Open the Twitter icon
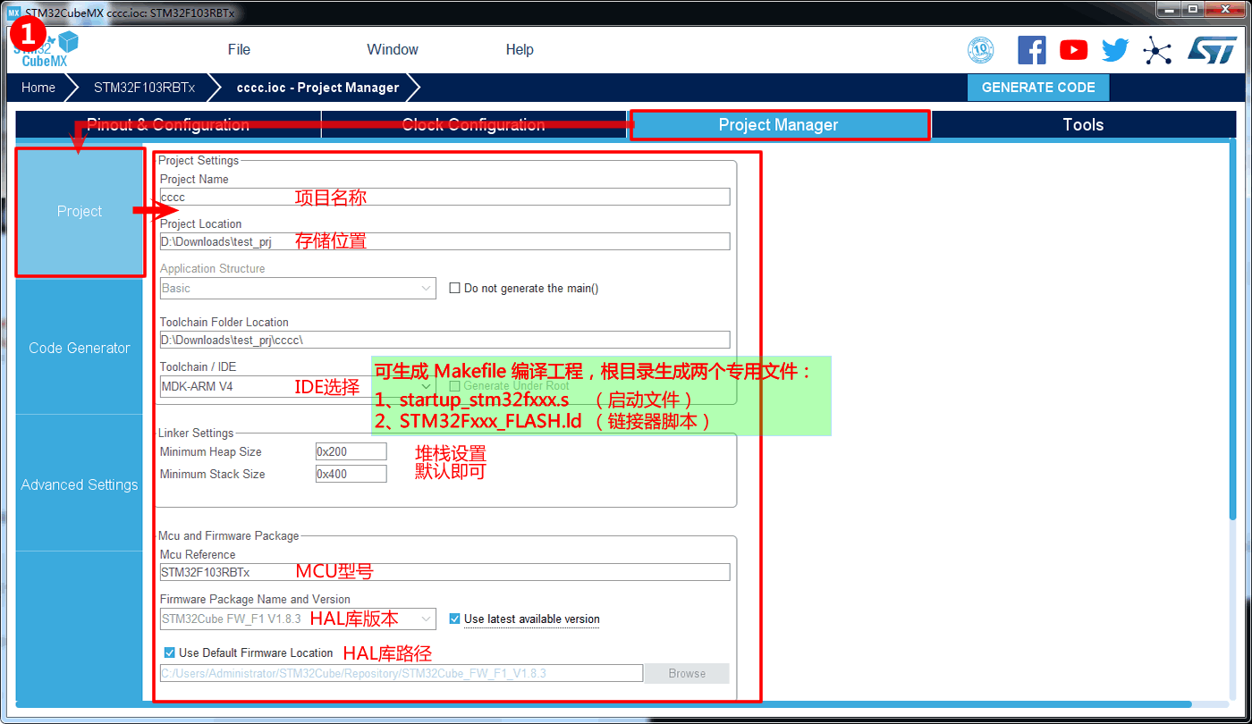This screenshot has height=724, width=1252. pos(1115,50)
